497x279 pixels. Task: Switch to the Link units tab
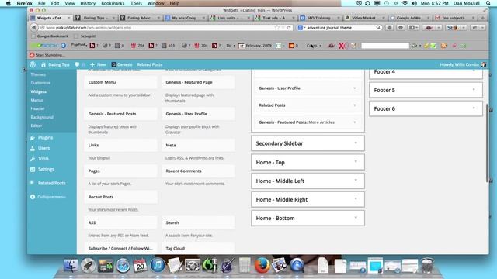pos(230,18)
